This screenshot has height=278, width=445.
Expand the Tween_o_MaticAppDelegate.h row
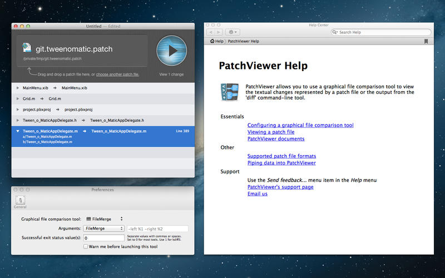[18, 120]
